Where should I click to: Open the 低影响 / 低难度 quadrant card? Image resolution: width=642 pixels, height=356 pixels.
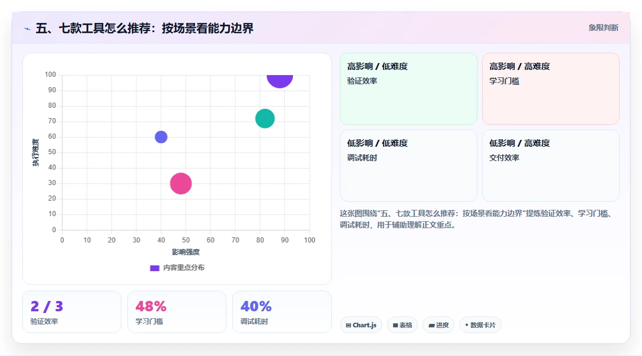(x=409, y=166)
